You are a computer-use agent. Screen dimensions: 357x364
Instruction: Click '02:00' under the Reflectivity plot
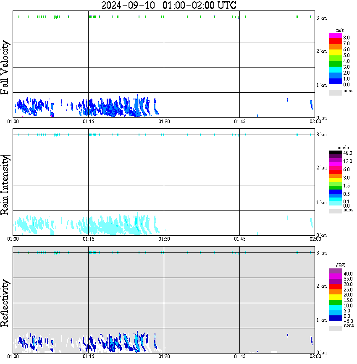point(315,356)
